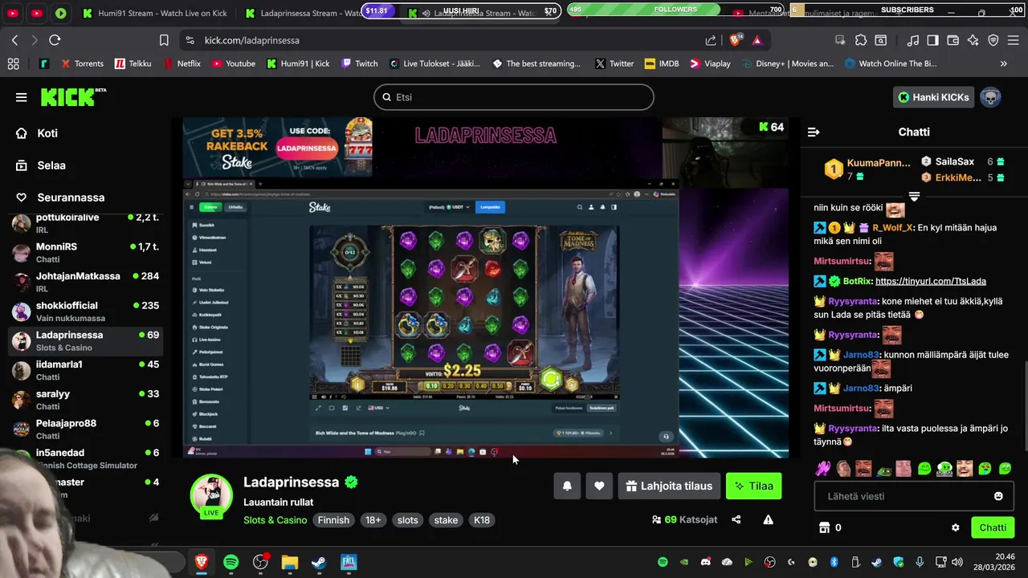Screen dimensions: 1028x578
Task: Share the stream via share icon
Action: click(736, 520)
